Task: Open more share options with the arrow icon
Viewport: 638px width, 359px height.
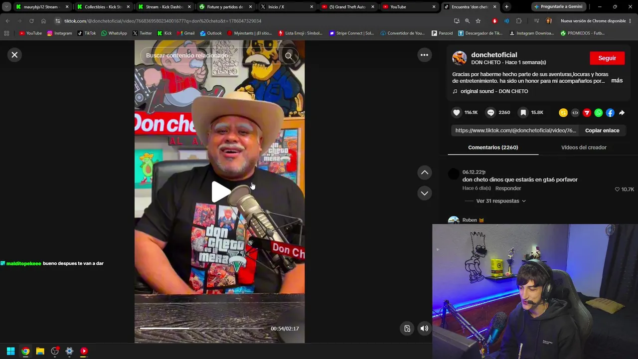Action: [622, 113]
